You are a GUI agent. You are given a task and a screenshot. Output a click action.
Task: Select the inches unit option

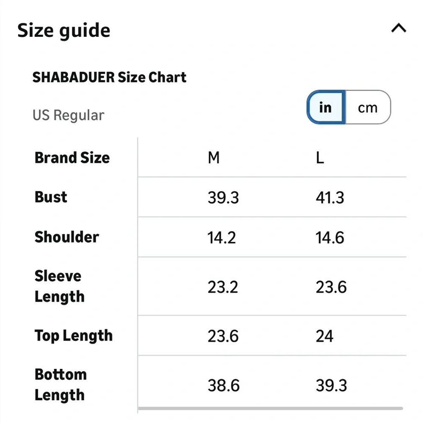coord(326,107)
